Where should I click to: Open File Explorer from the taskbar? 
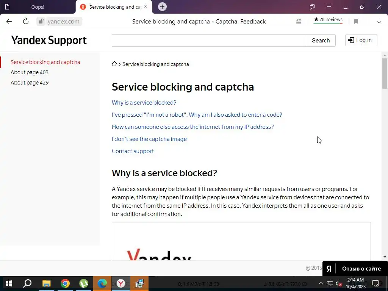46,283
